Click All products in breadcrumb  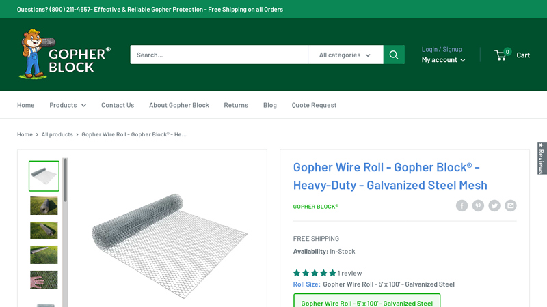coord(57,134)
